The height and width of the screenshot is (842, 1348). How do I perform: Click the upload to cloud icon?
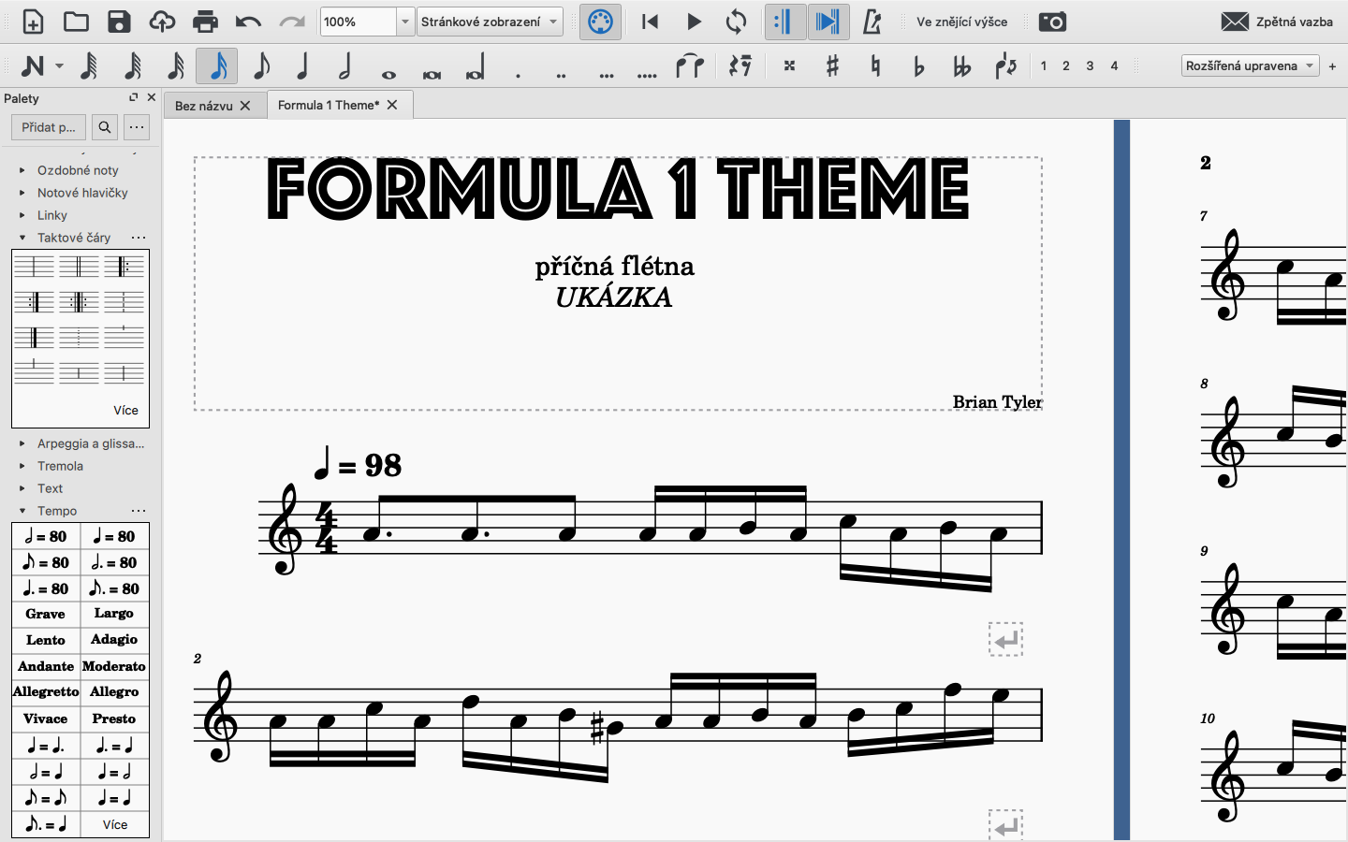pyautogui.click(x=162, y=22)
